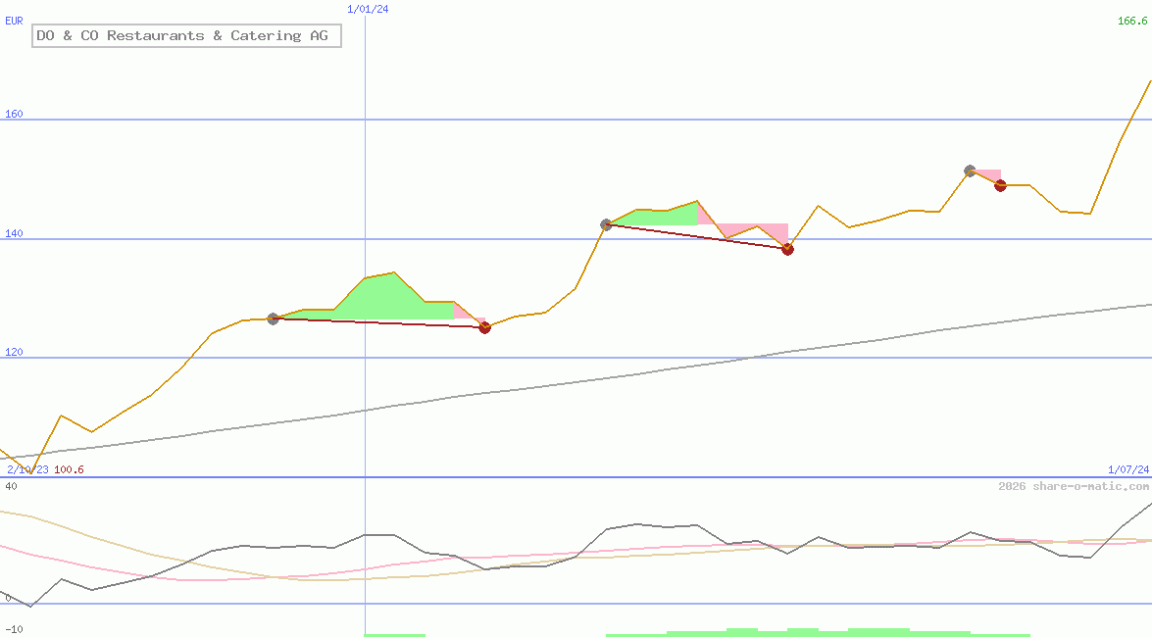Click the 100.6 low price value
Screen dimensions: 1152x637
click(x=69, y=469)
